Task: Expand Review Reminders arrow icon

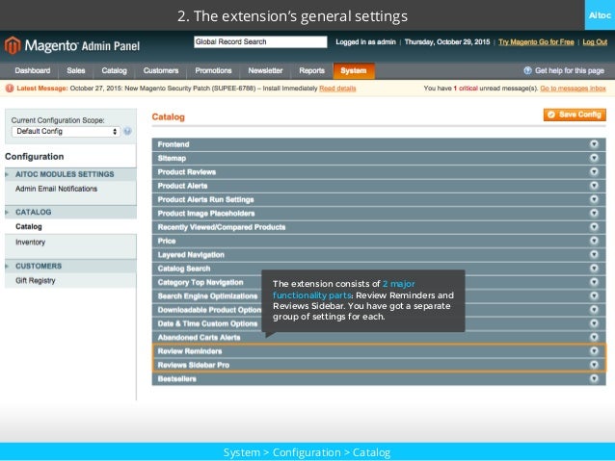Action: 594,351
